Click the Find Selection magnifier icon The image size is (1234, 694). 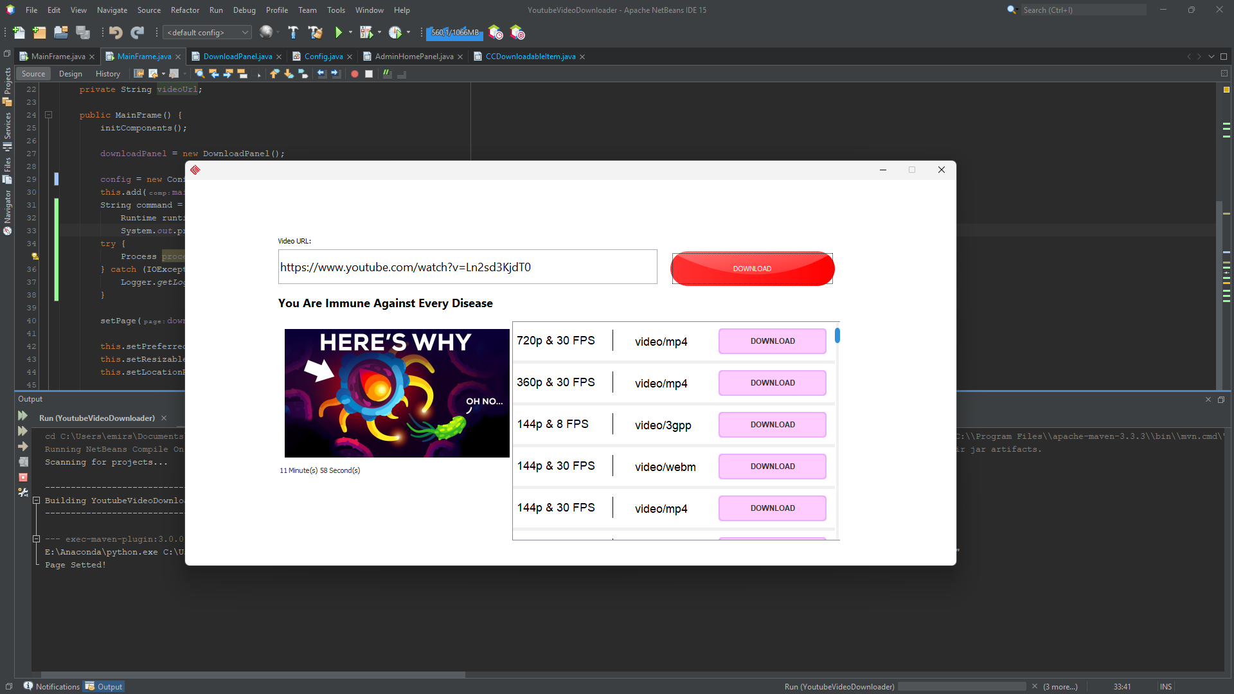pos(199,74)
